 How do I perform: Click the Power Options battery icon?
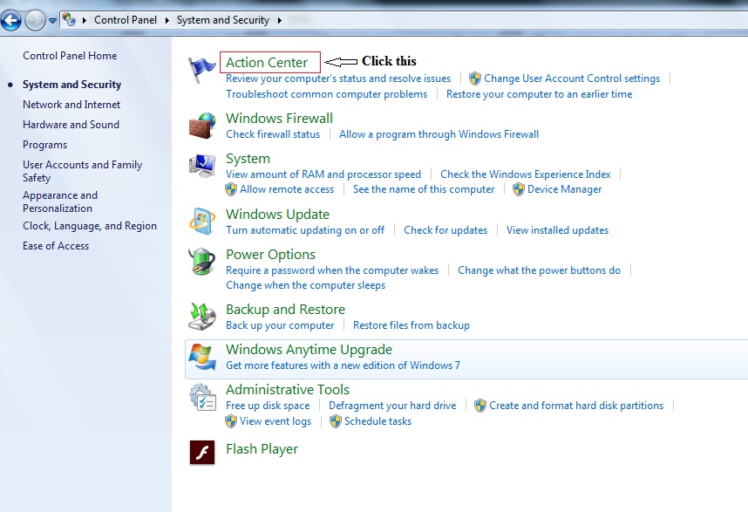coord(202,262)
